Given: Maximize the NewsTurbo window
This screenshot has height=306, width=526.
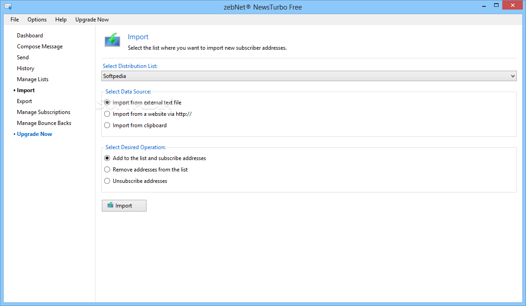Looking at the screenshot, I should [496, 5].
